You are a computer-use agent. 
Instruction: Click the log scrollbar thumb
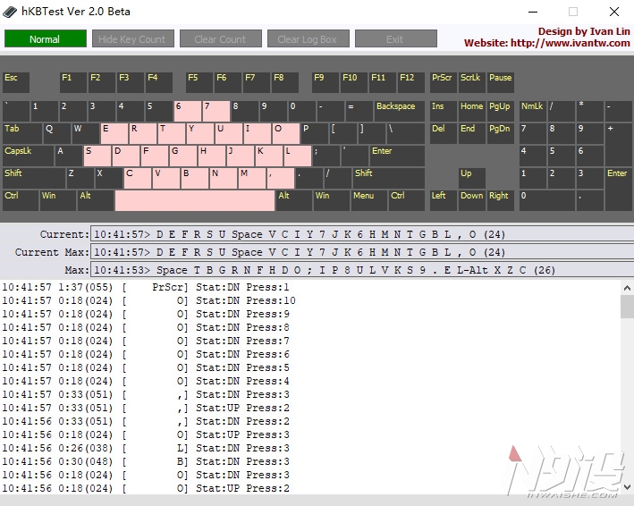pos(627,307)
